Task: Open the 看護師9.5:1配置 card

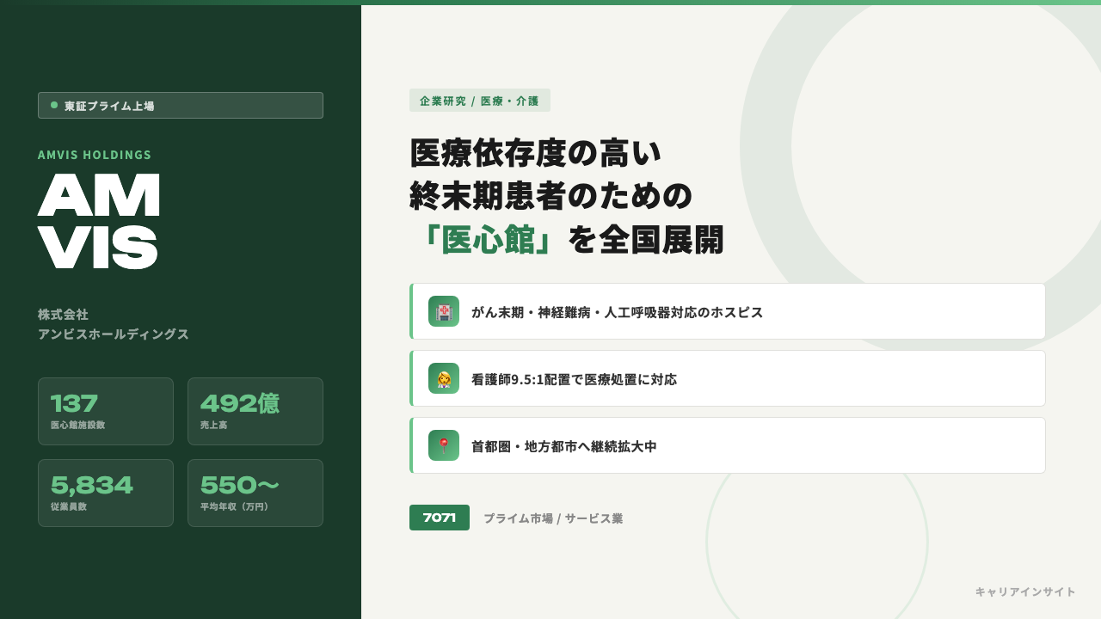Action: 728,378
